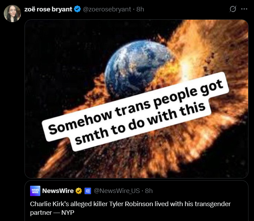The height and width of the screenshot is (221, 254).
Task: Click the white meme caption banner
Action: click(135, 112)
